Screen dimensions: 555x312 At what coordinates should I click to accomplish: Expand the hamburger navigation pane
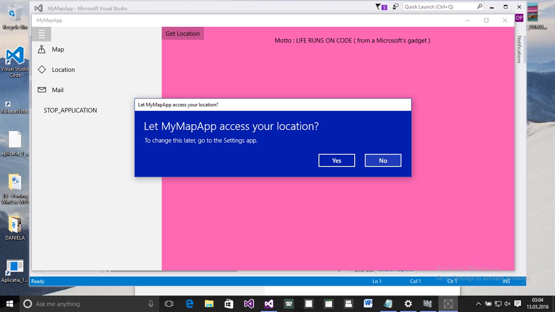point(42,34)
